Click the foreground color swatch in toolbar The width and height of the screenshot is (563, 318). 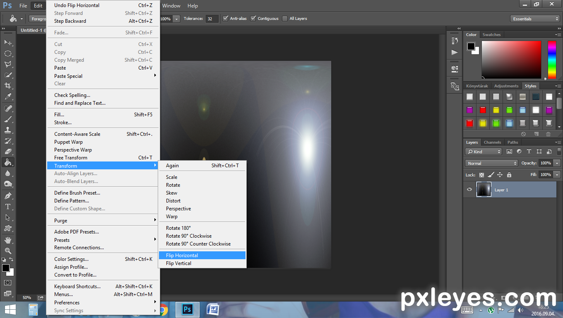point(6,268)
